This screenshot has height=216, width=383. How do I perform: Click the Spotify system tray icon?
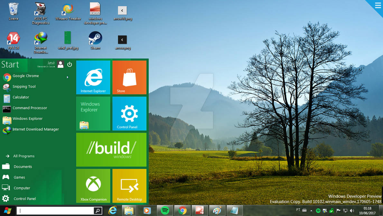coord(318,211)
